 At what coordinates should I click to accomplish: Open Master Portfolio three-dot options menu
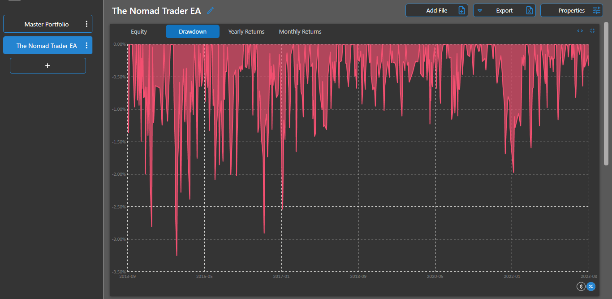click(86, 24)
